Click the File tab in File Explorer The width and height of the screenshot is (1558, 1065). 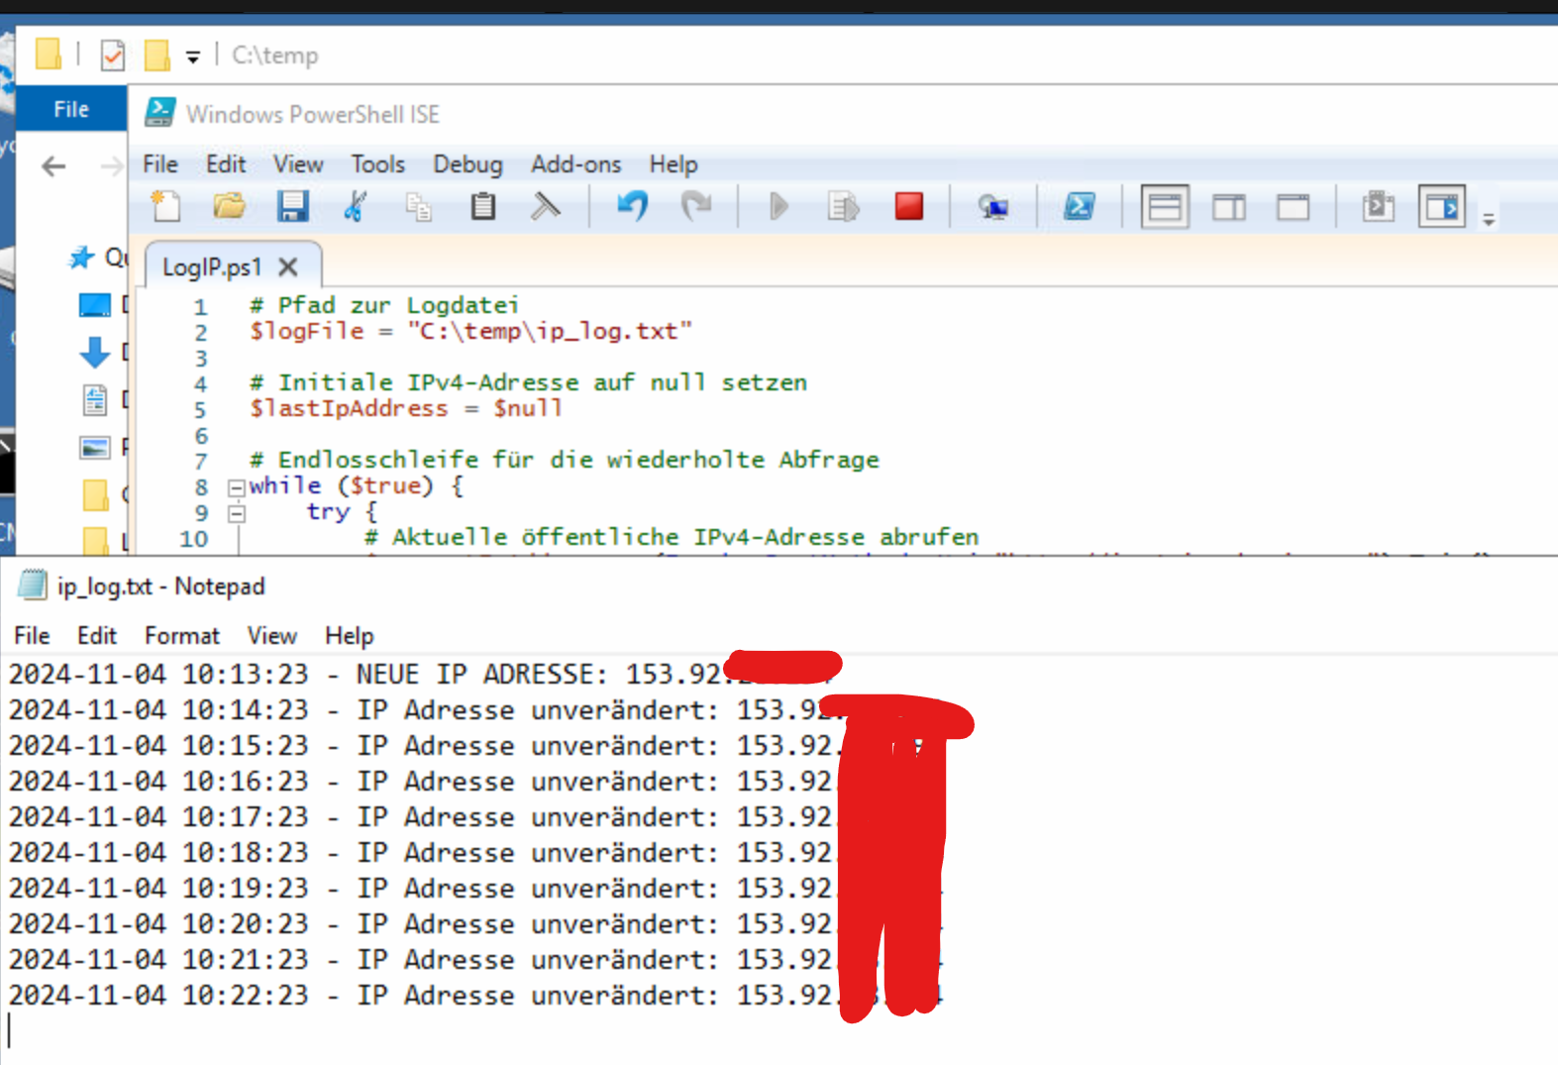[x=70, y=109]
